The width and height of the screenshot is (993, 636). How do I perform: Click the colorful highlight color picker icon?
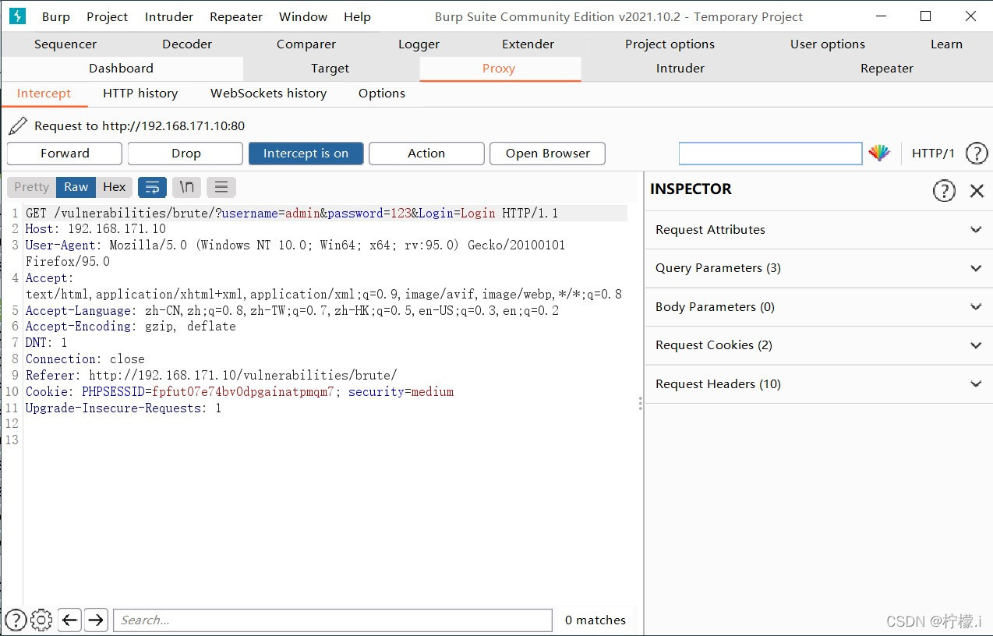(x=879, y=154)
